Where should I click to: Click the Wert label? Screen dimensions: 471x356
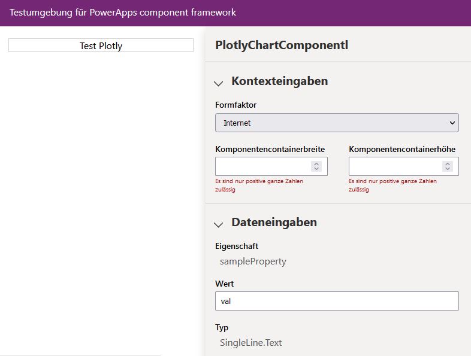coord(225,284)
